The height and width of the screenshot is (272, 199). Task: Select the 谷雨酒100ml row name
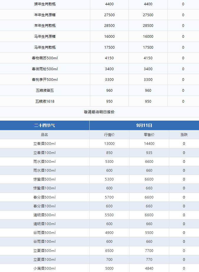click(x=45, y=242)
